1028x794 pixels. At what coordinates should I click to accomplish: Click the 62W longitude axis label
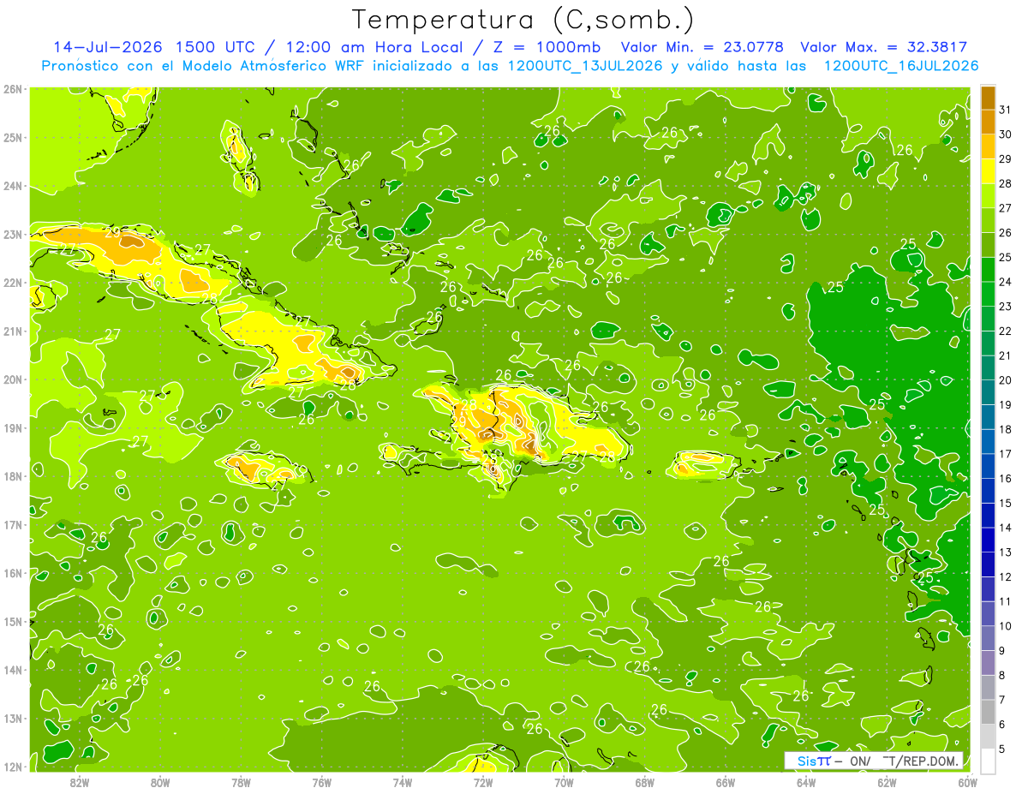(x=887, y=782)
